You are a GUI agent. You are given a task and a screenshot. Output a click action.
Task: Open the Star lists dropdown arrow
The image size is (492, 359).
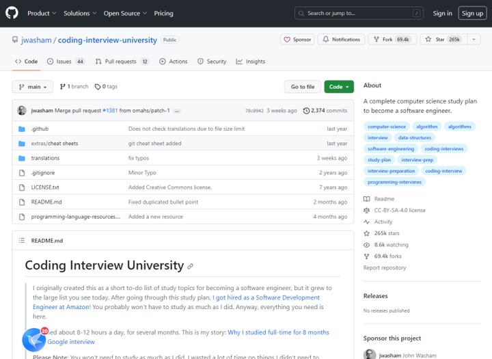tap(474, 39)
